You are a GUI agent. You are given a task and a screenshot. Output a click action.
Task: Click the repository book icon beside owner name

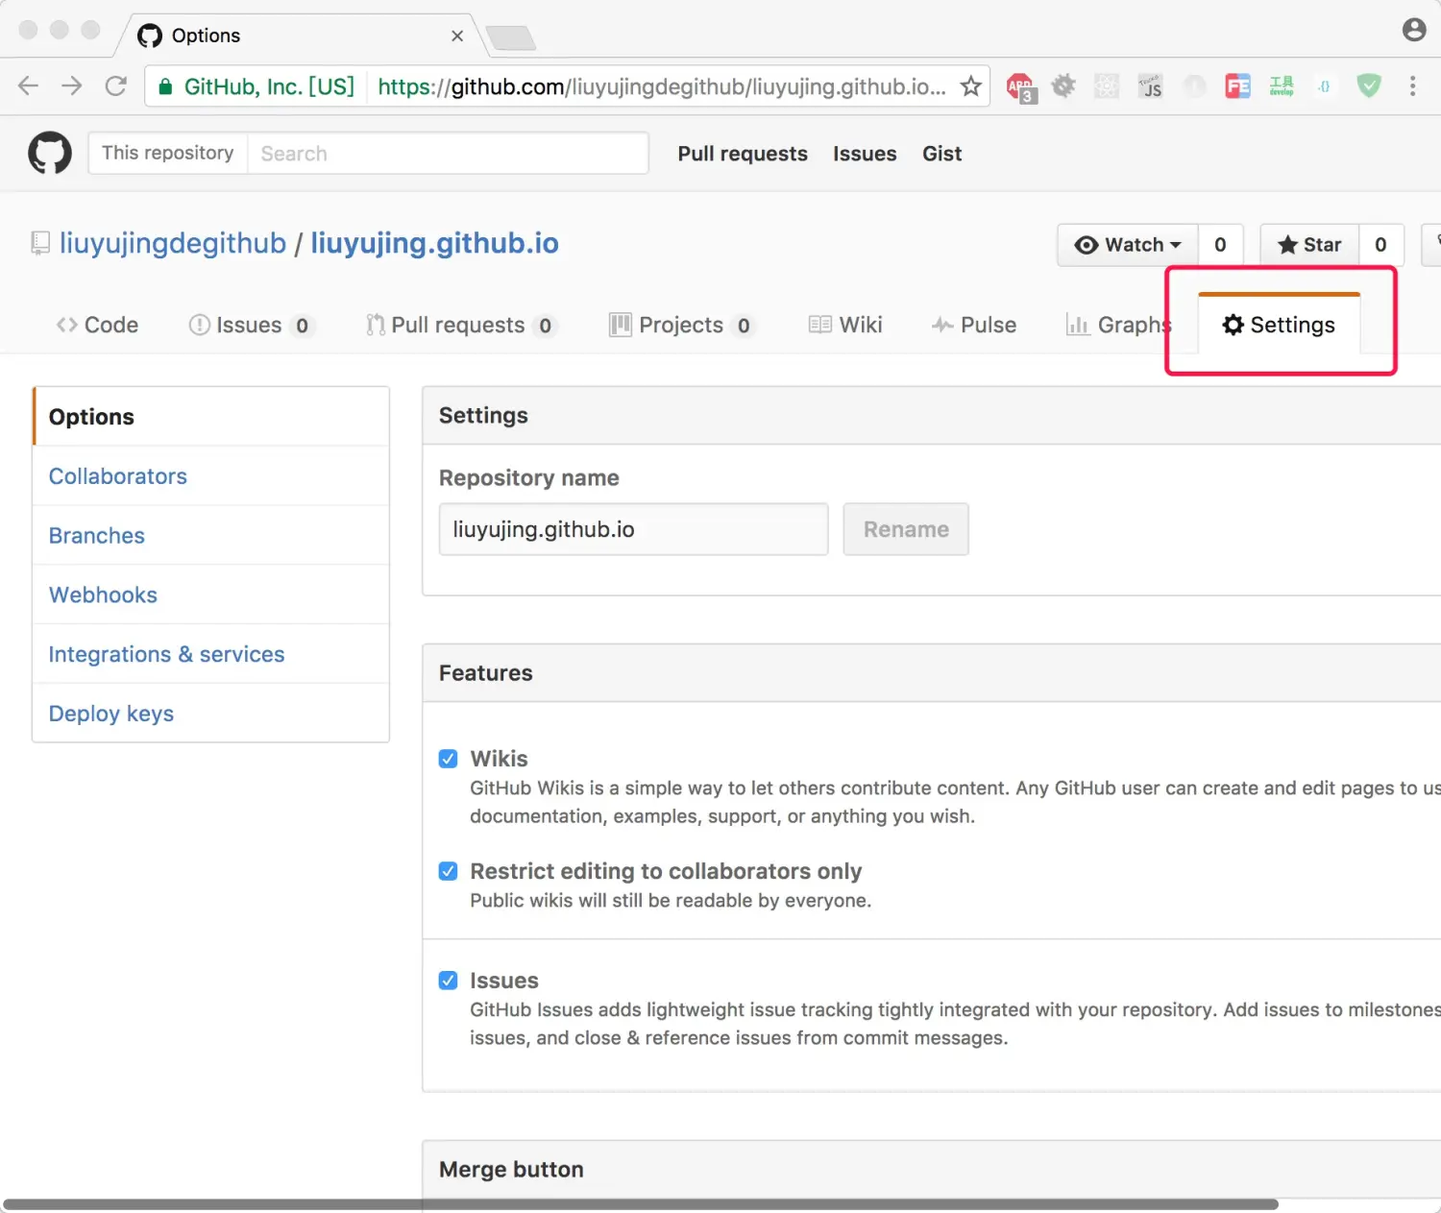(x=40, y=243)
